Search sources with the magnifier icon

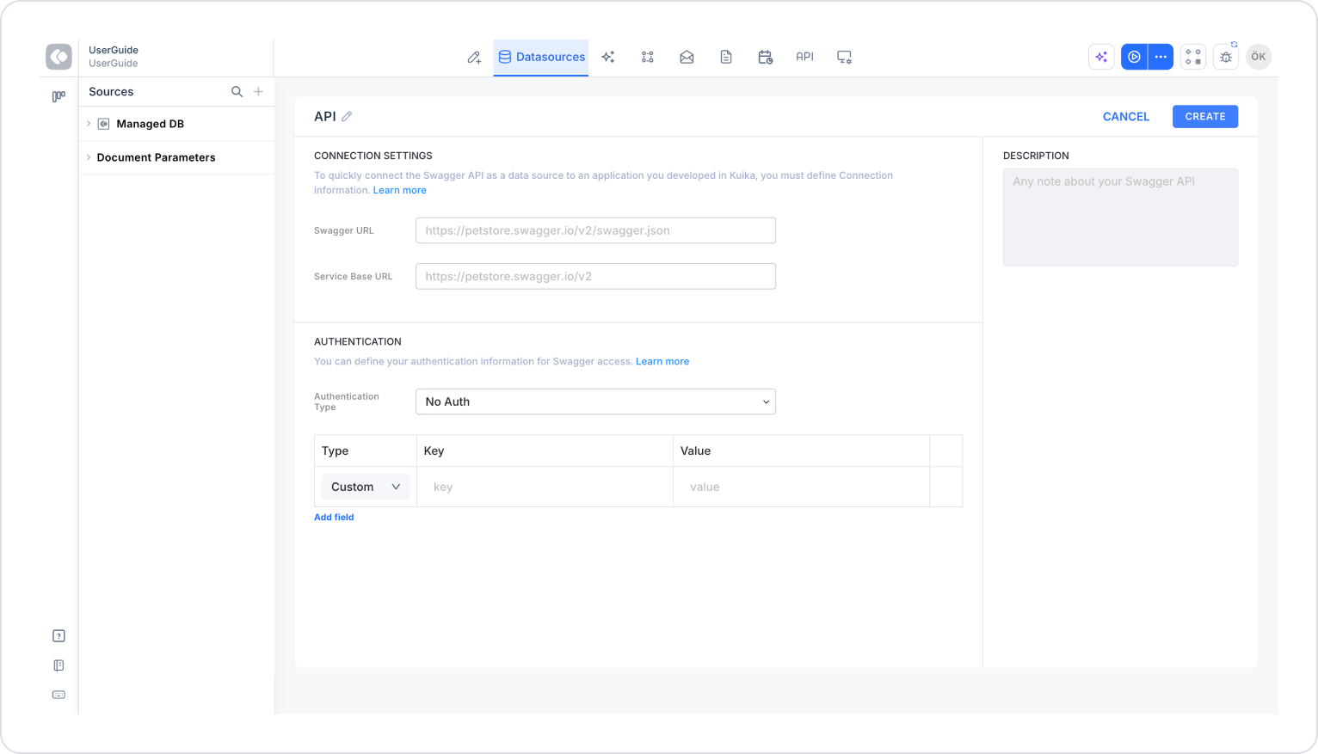click(x=237, y=92)
